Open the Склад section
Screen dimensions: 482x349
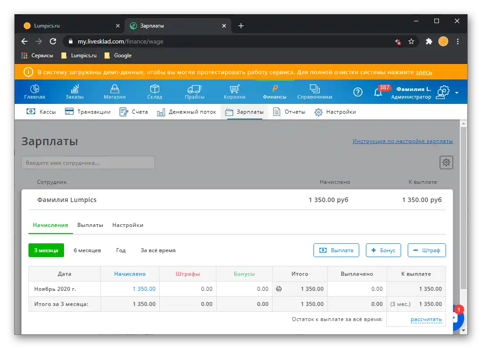click(x=154, y=91)
